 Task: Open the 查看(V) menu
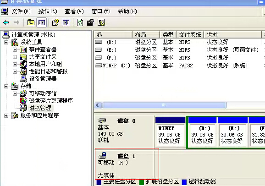point(74,11)
